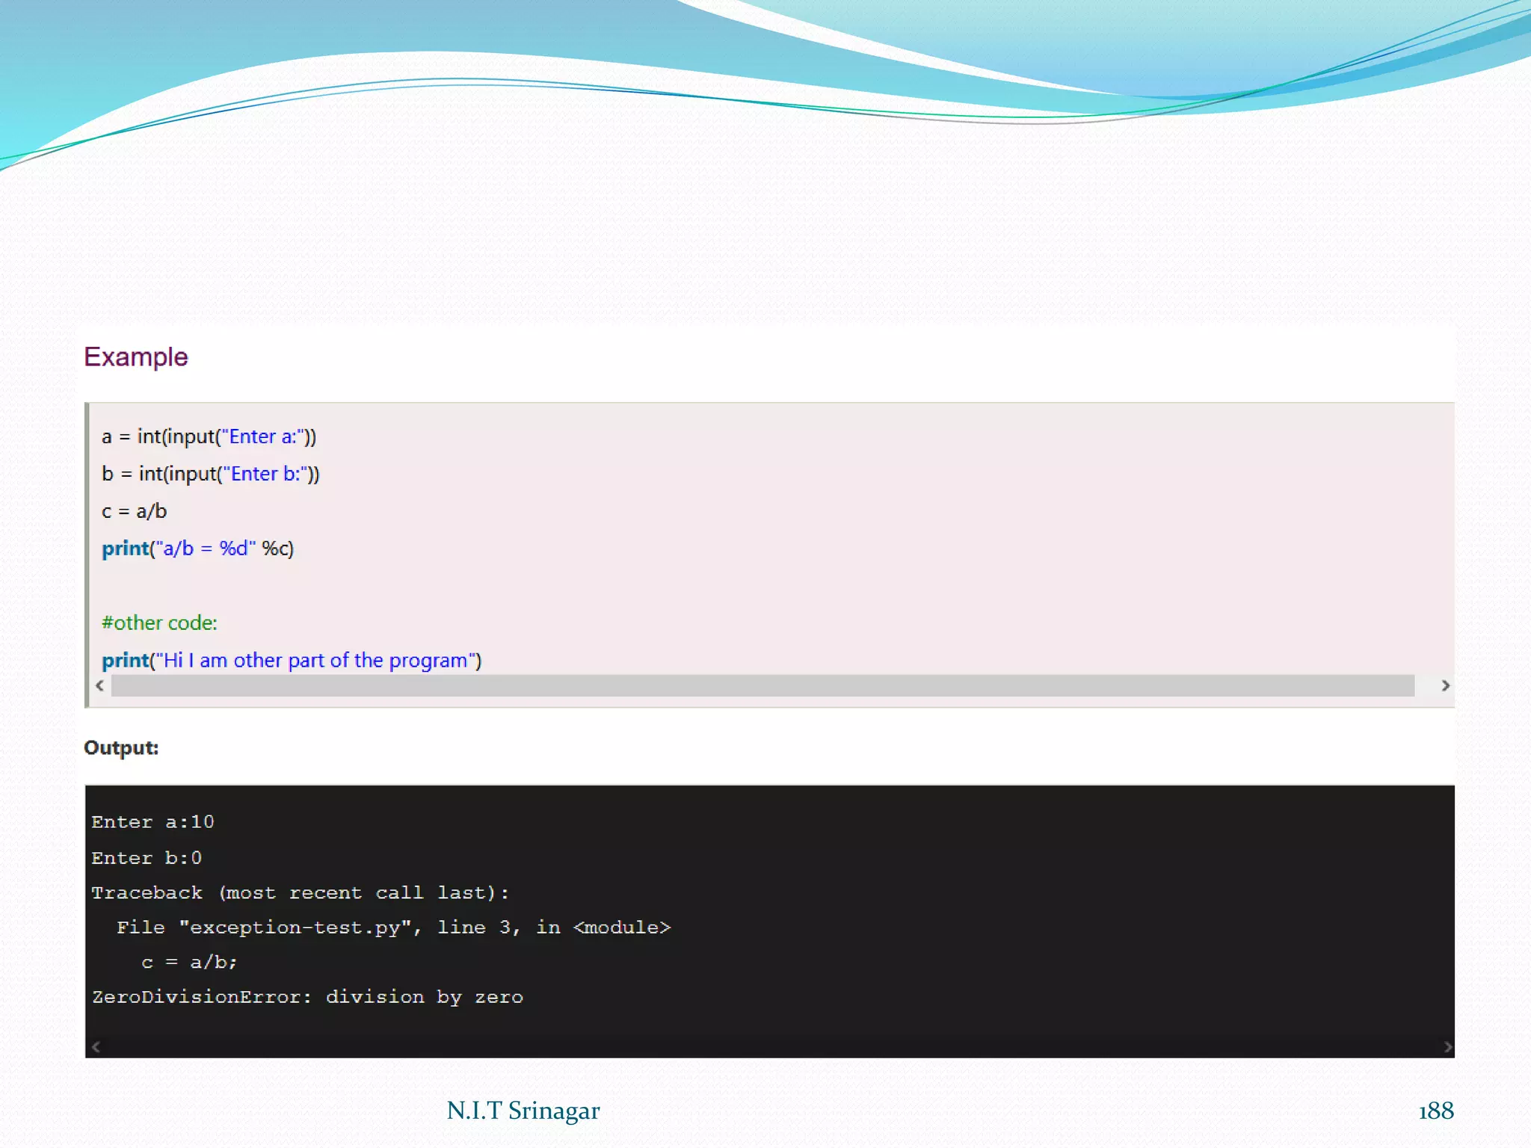The image size is (1531, 1148).
Task: Click the code box horizontal scrollbar track
Action: [763, 685]
